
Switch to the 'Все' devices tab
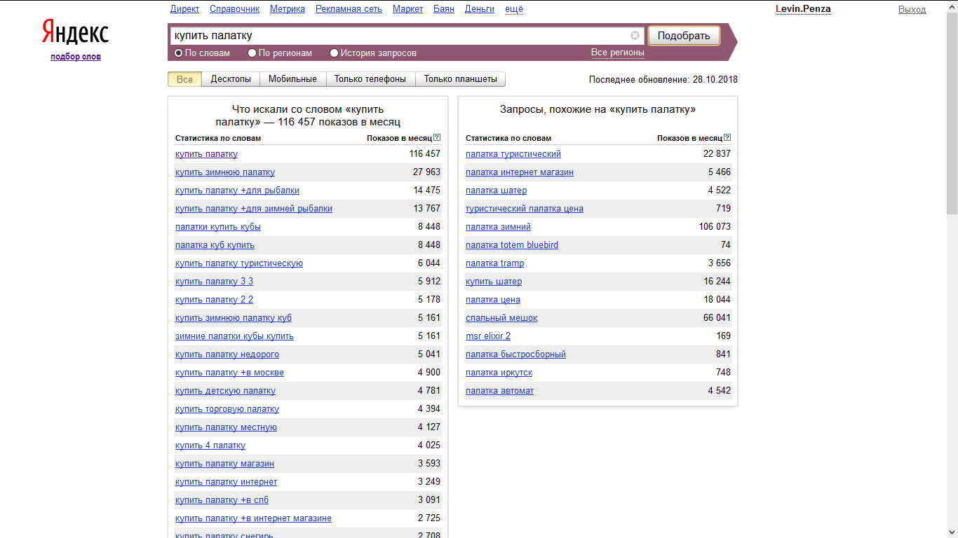[185, 79]
